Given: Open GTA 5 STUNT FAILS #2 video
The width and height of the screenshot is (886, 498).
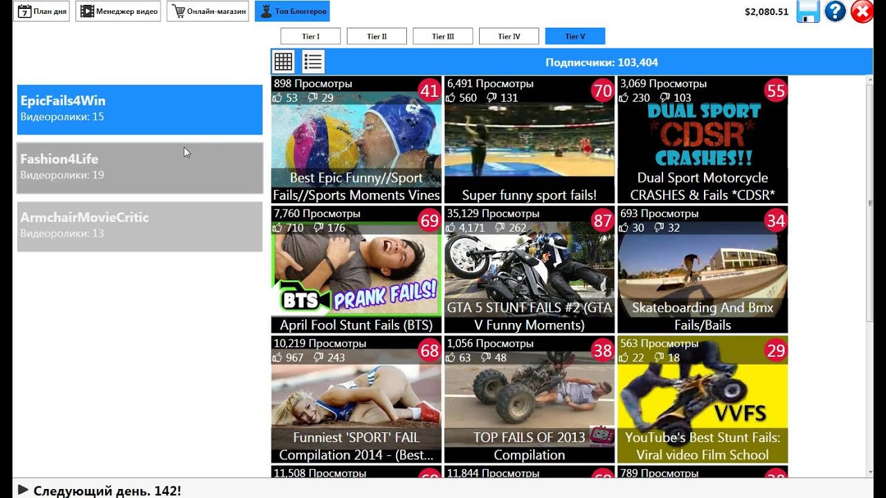Looking at the screenshot, I should click(x=530, y=270).
